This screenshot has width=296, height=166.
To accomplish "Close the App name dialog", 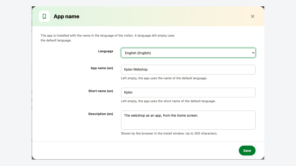I will click(253, 16).
